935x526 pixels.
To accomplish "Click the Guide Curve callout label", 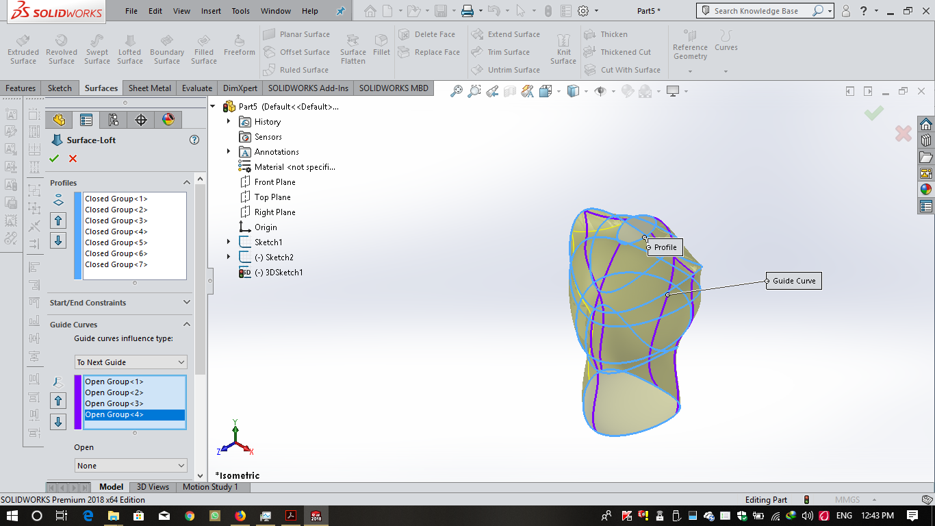I will click(794, 281).
